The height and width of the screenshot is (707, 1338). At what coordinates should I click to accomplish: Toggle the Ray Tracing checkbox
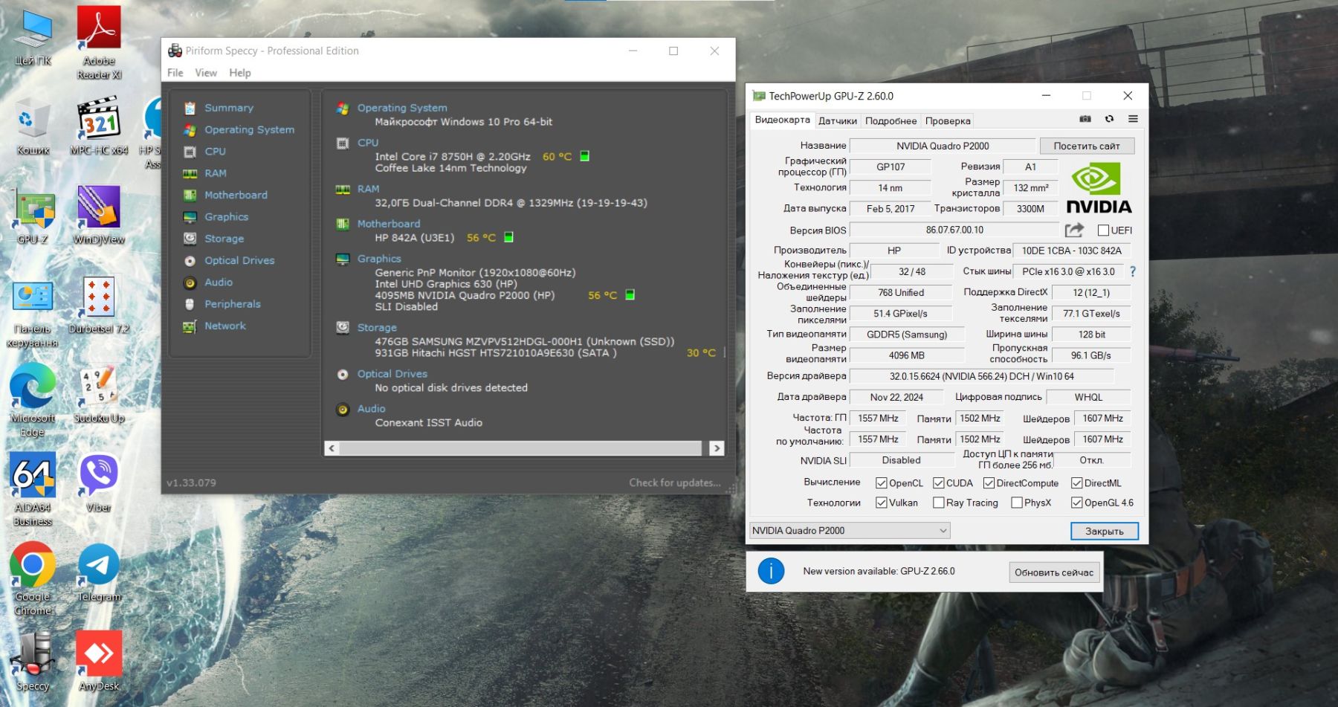click(939, 503)
